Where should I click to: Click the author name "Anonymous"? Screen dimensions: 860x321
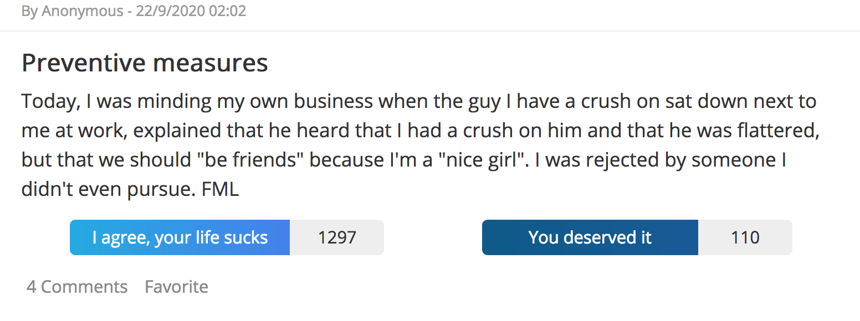83,11
